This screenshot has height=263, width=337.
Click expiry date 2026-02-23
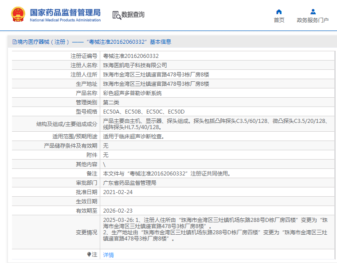tap(118, 211)
